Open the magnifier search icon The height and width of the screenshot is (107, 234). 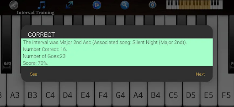coord(125,5)
